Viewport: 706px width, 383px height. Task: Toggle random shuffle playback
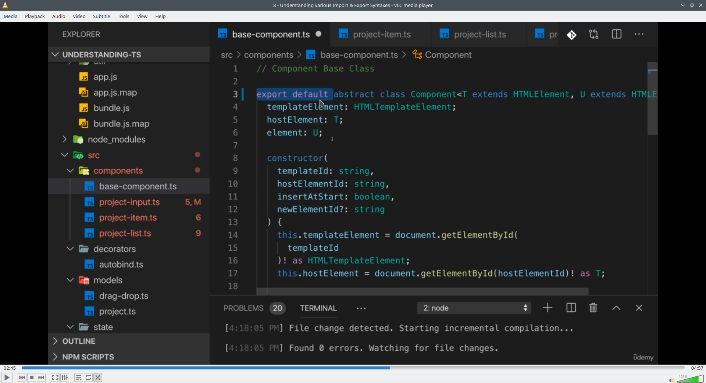pyautogui.click(x=98, y=377)
